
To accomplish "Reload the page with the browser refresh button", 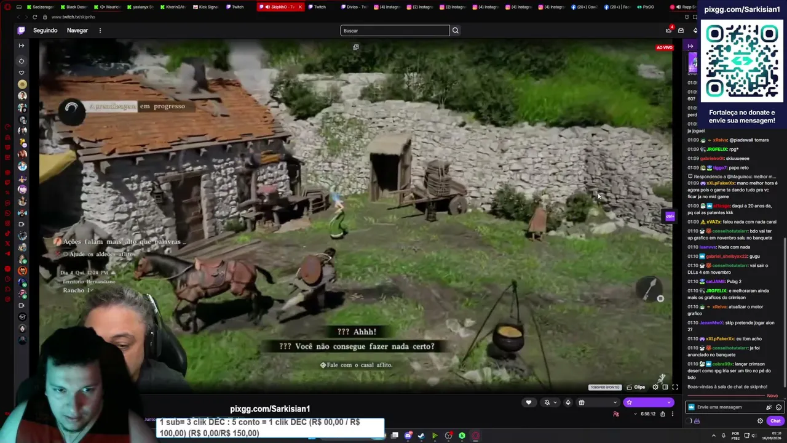I will [x=34, y=17].
